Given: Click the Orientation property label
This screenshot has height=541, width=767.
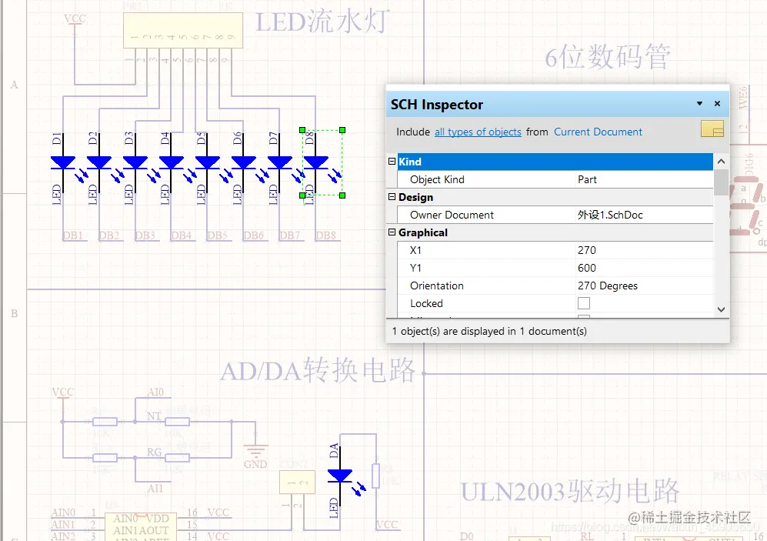Looking at the screenshot, I should pyautogui.click(x=437, y=286).
